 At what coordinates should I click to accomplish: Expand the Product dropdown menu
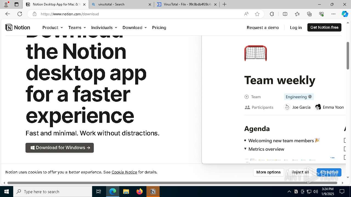click(x=53, y=27)
